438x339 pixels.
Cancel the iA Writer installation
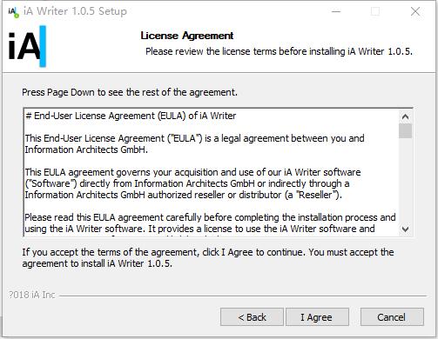392,317
